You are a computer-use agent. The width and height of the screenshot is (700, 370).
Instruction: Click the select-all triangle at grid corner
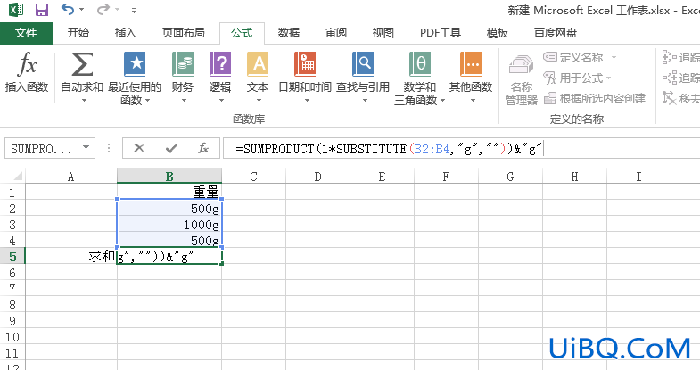[18, 177]
